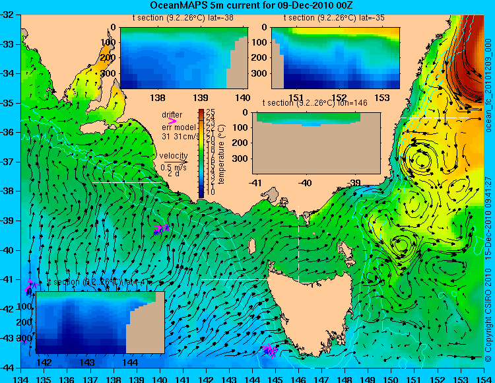Click the vertical 'temperature (°C)' label
Image resolution: width=495 pixels, height=383 pixels.
(x=221, y=154)
